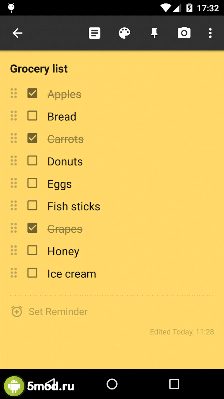Check the Bread checkbox
224x399 pixels.
pos(32,116)
